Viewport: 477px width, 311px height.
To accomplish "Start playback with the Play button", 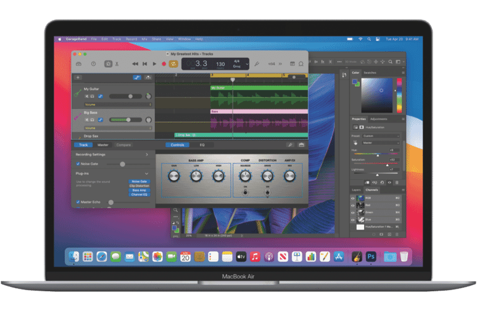I will (154, 64).
